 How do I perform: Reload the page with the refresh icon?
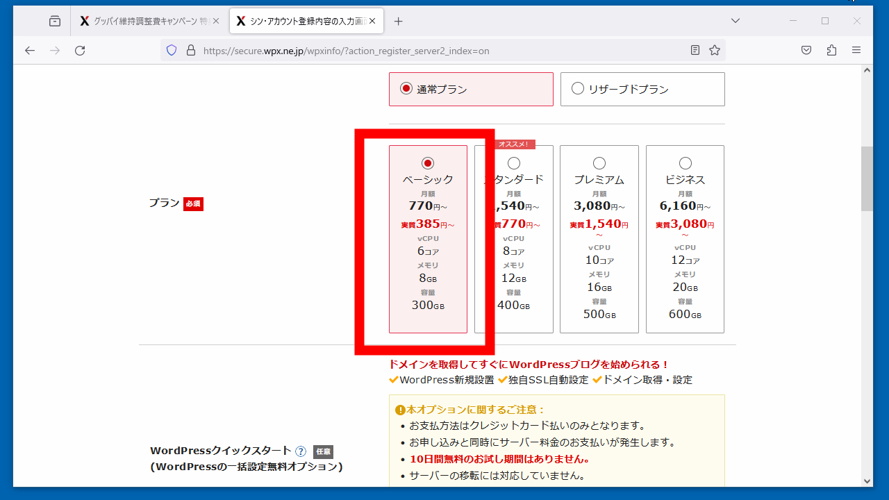(80, 50)
